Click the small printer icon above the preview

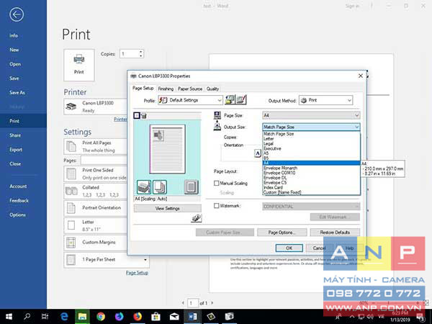(x=143, y=116)
